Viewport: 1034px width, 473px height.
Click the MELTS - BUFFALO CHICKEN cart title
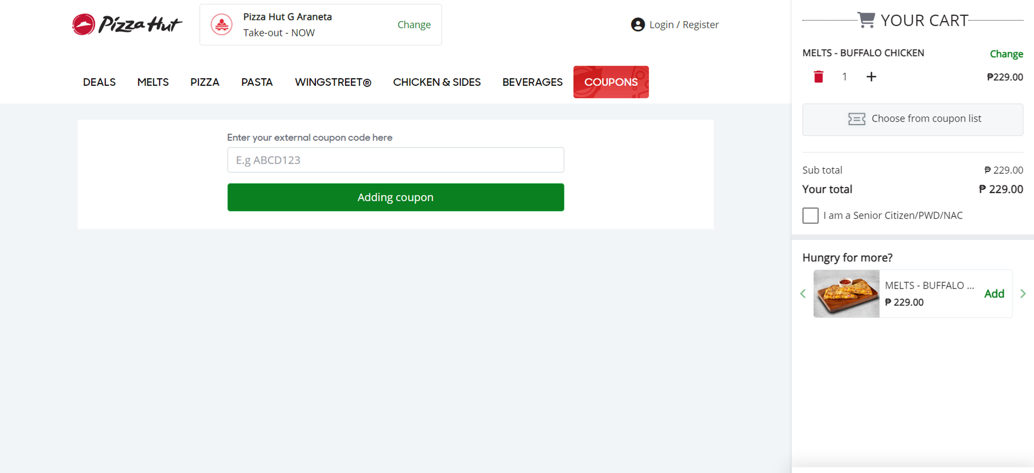[x=863, y=53]
